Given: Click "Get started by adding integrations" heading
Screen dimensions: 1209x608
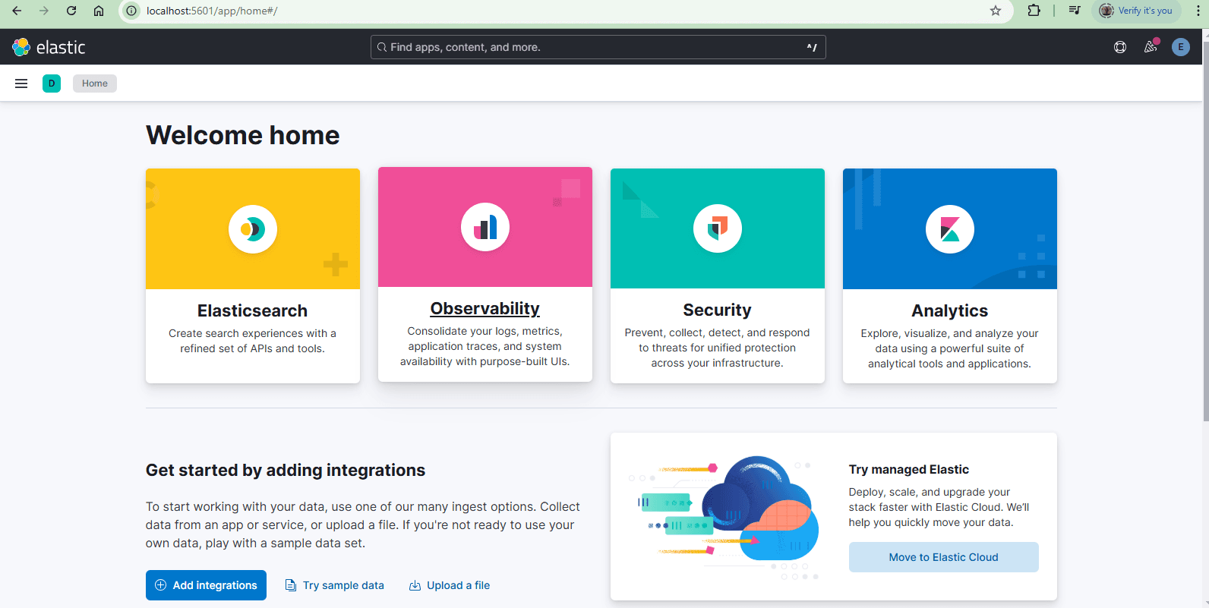Looking at the screenshot, I should tap(286, 470).
